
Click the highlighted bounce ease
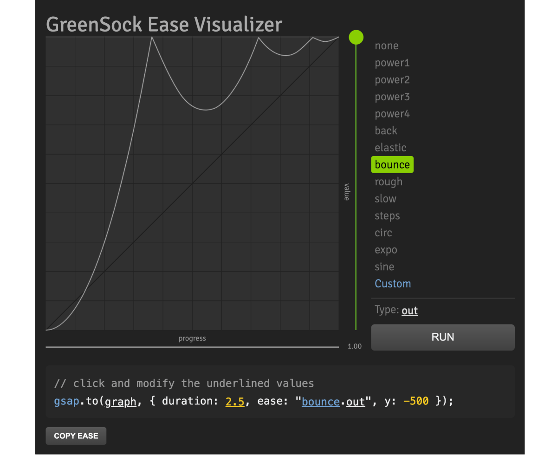392,165
